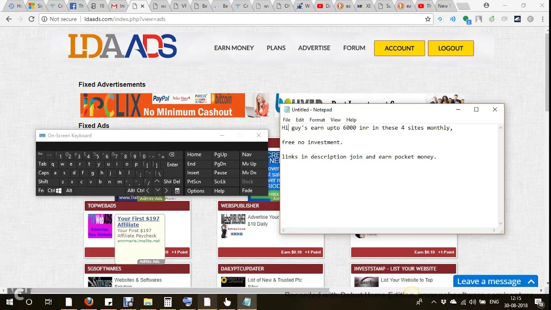Switch to the Facebook browser tab
Viewport: 551px width, 310px height.
[77, 6]
